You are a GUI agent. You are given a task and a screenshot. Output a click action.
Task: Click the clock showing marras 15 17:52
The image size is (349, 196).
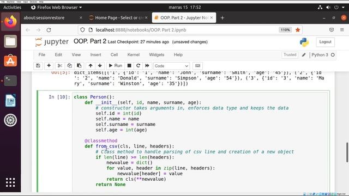point(185,7)
